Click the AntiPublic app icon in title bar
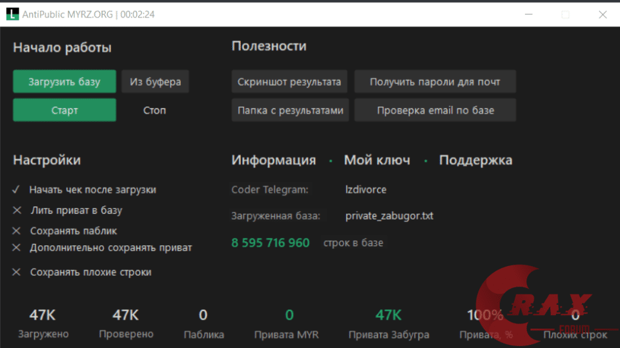The height and width of the screenshot is (348, 620). point(12,14)
